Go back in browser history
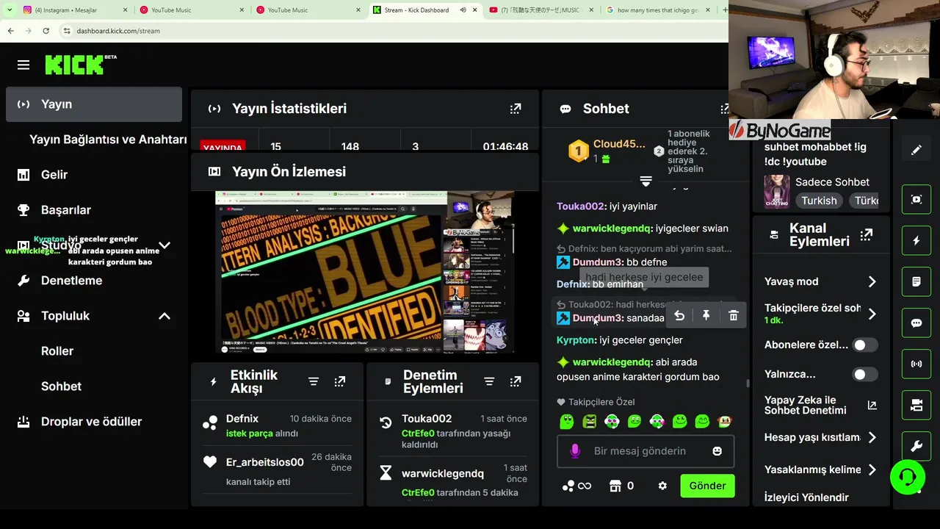 tap(10, 31)
